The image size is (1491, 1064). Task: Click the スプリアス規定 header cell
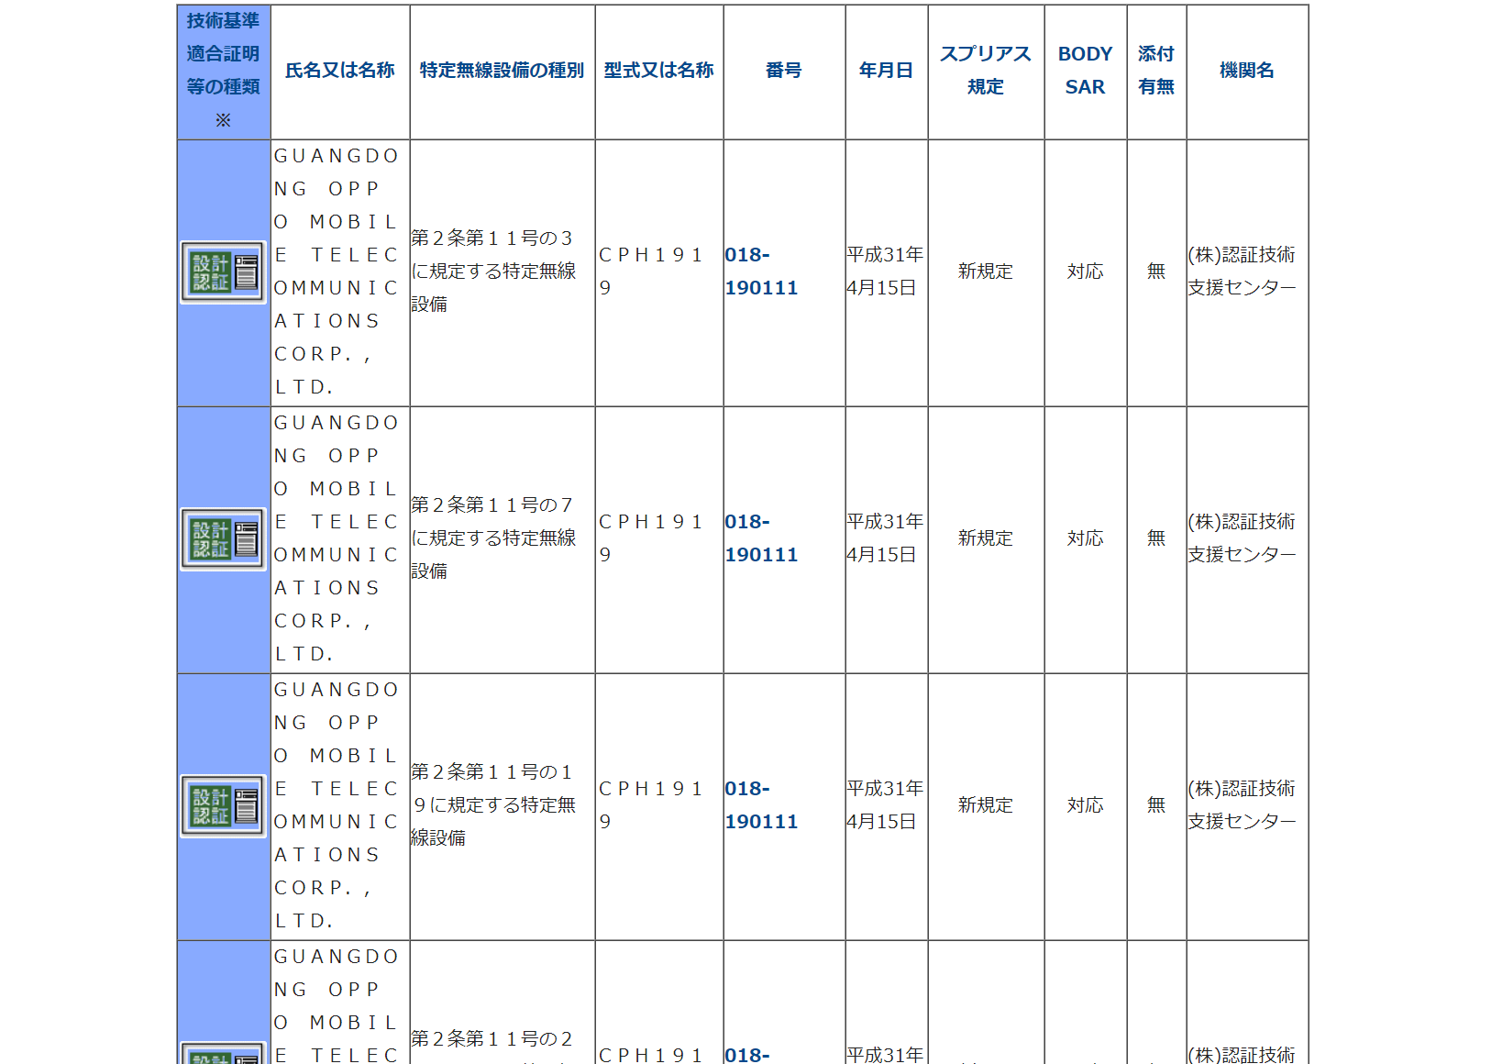pos(985,71)
